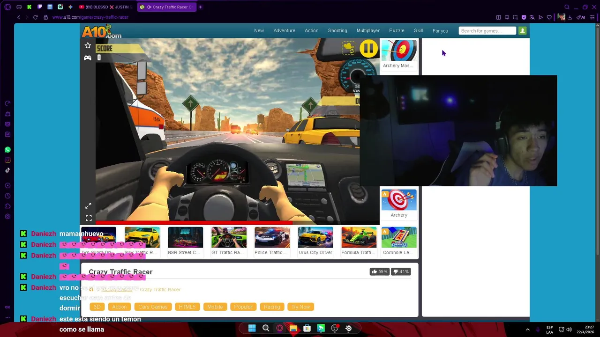
Task: Open the taskbar volume icon
Action: coord(570,329)
